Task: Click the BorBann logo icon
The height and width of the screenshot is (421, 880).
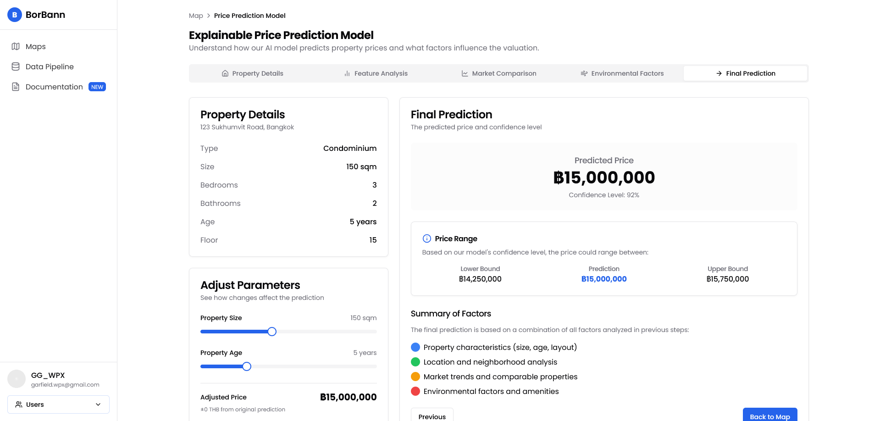Action: click(x=15, y=15)
